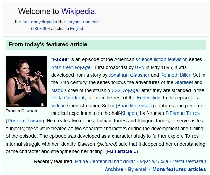Click the 'Recently featured:' label
This screenshot has width=210, height=175.
point(54,161)
